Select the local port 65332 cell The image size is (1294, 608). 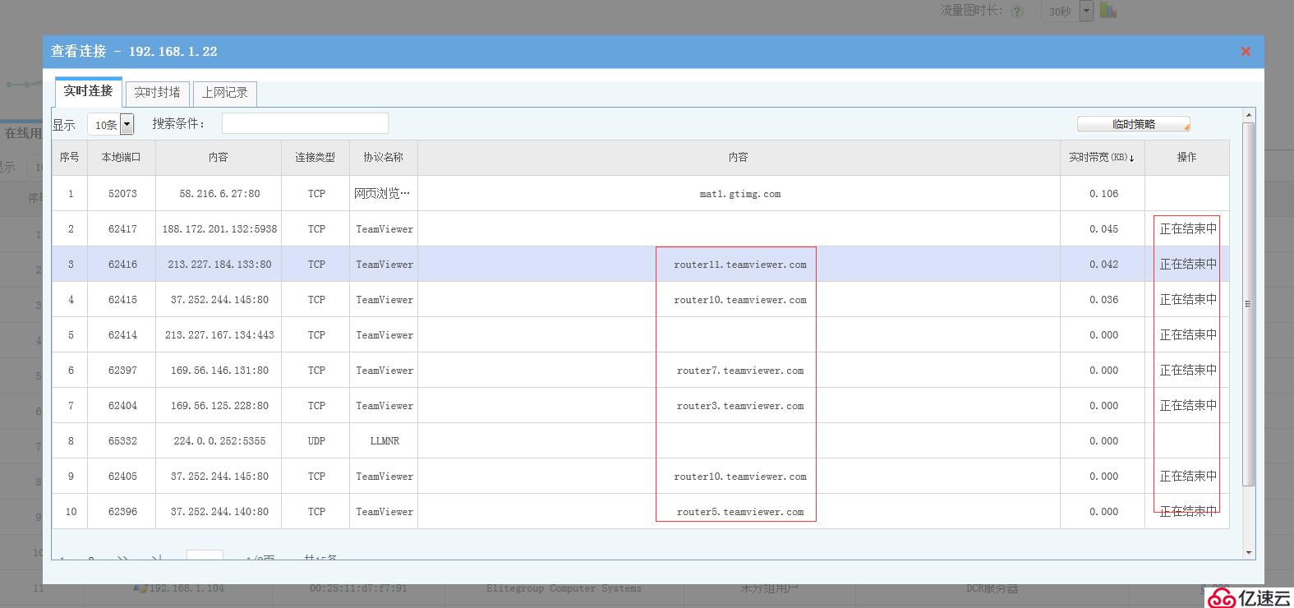[x=122, y=441]
